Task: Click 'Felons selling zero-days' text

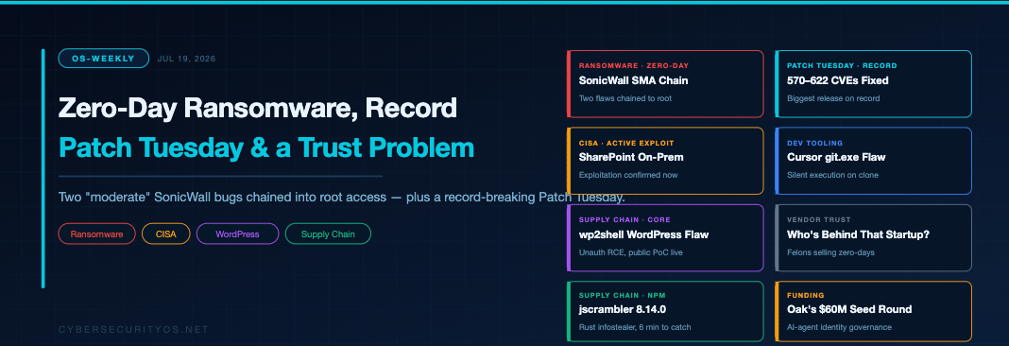Action: tap(830, 252)
